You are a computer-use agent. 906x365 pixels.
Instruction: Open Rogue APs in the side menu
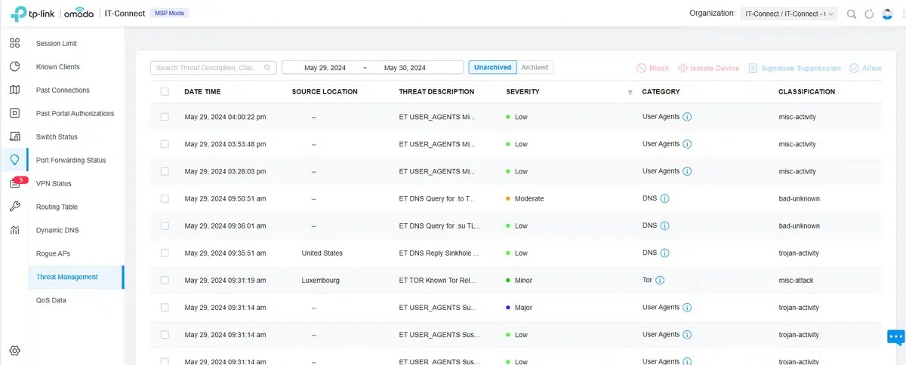[x=53, y=253]
